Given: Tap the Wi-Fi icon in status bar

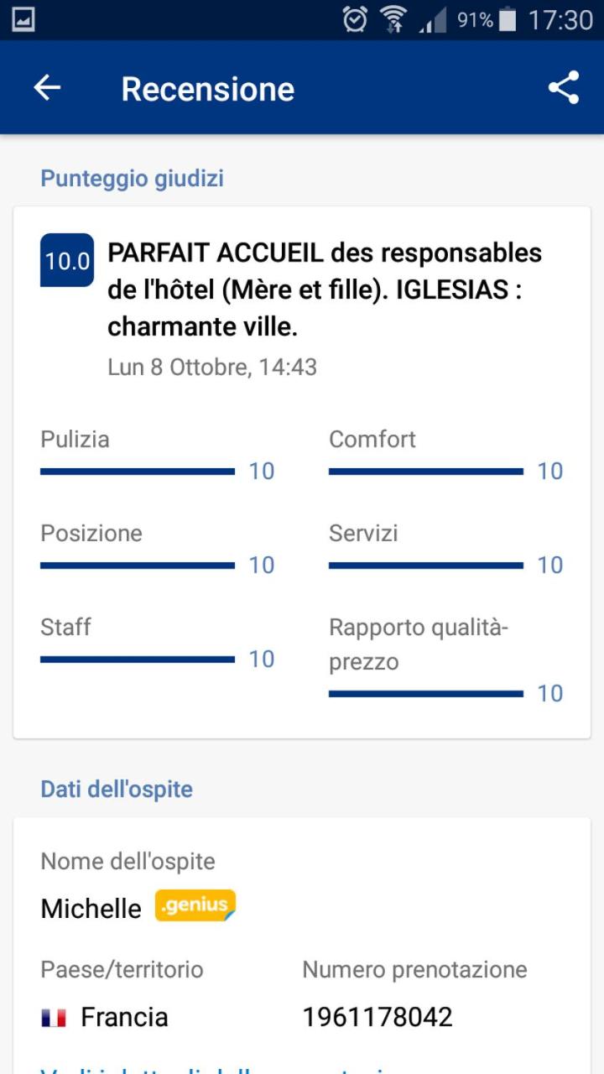Looking at the screenshot, I should tap(393, 19).
